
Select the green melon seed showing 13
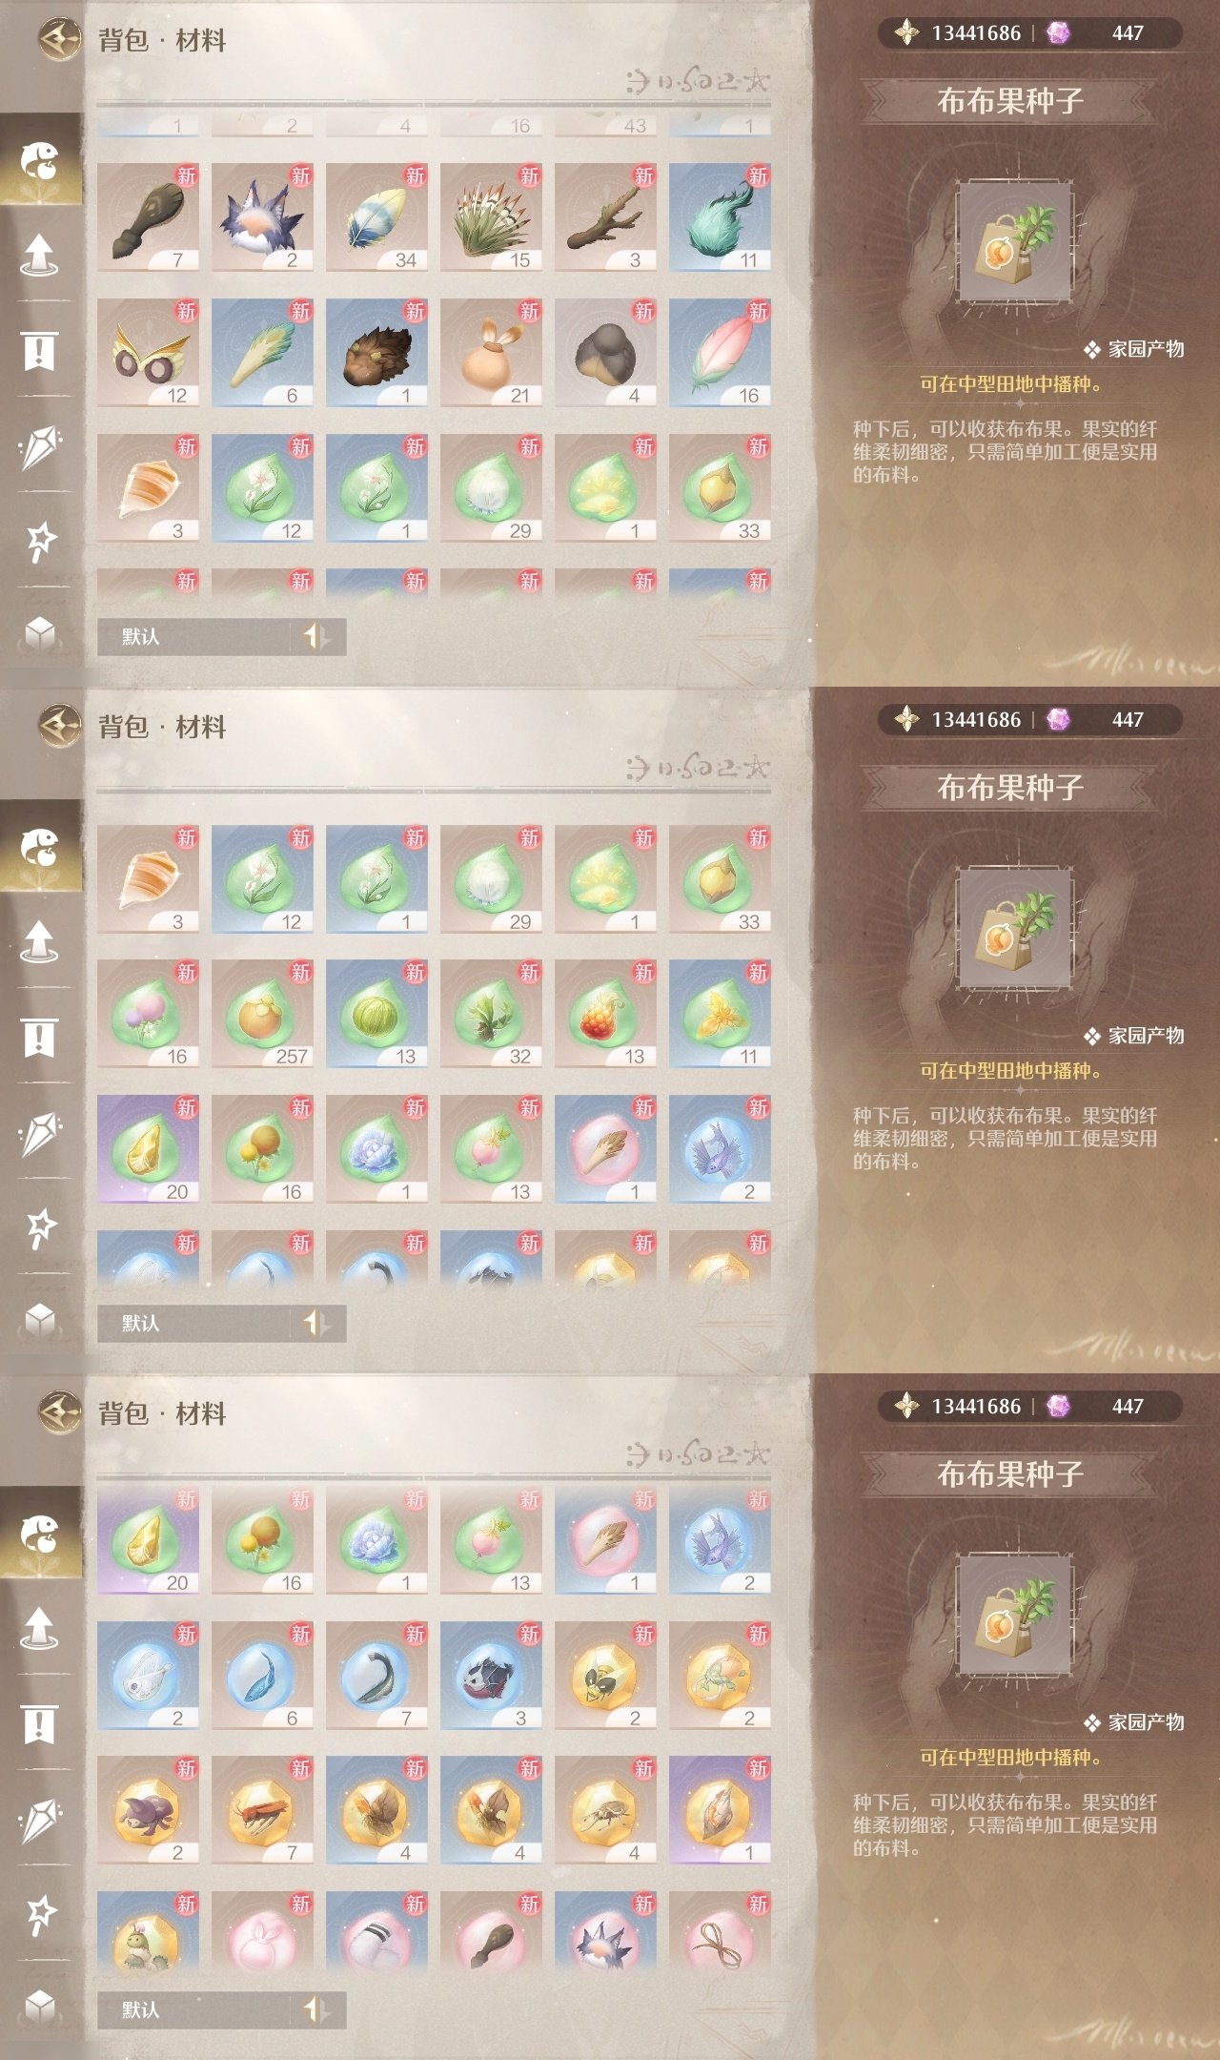[x=376, y=1014]
